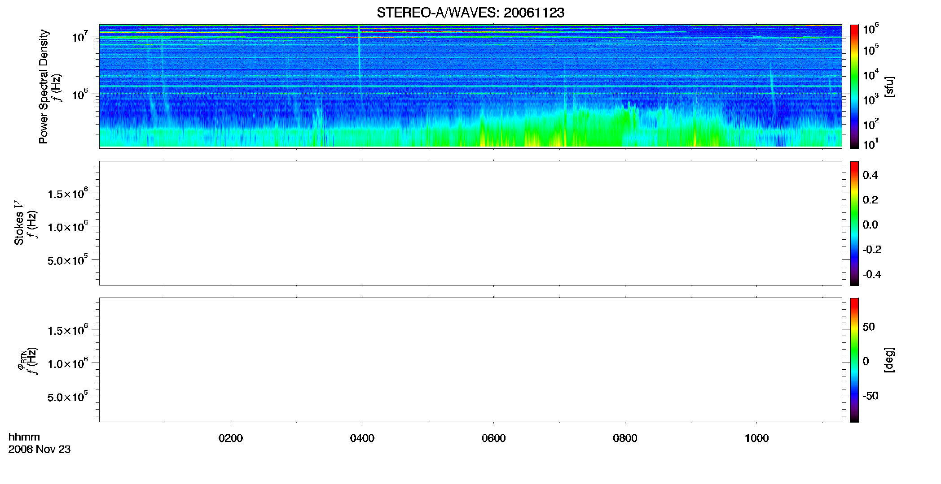Click the 50 value on degrees colorbar
Viewport: 941px width, 484px height.
(869, 327)
